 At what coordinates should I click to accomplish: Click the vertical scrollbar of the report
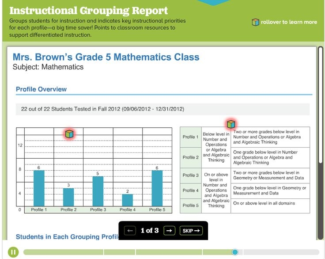(x=320, y=141)
